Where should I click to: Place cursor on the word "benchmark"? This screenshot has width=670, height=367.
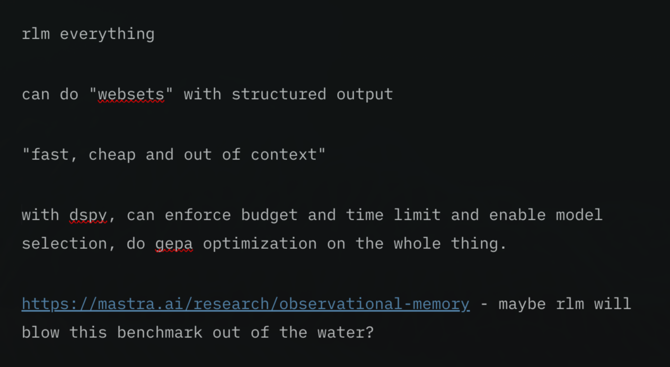click(160, 333)
